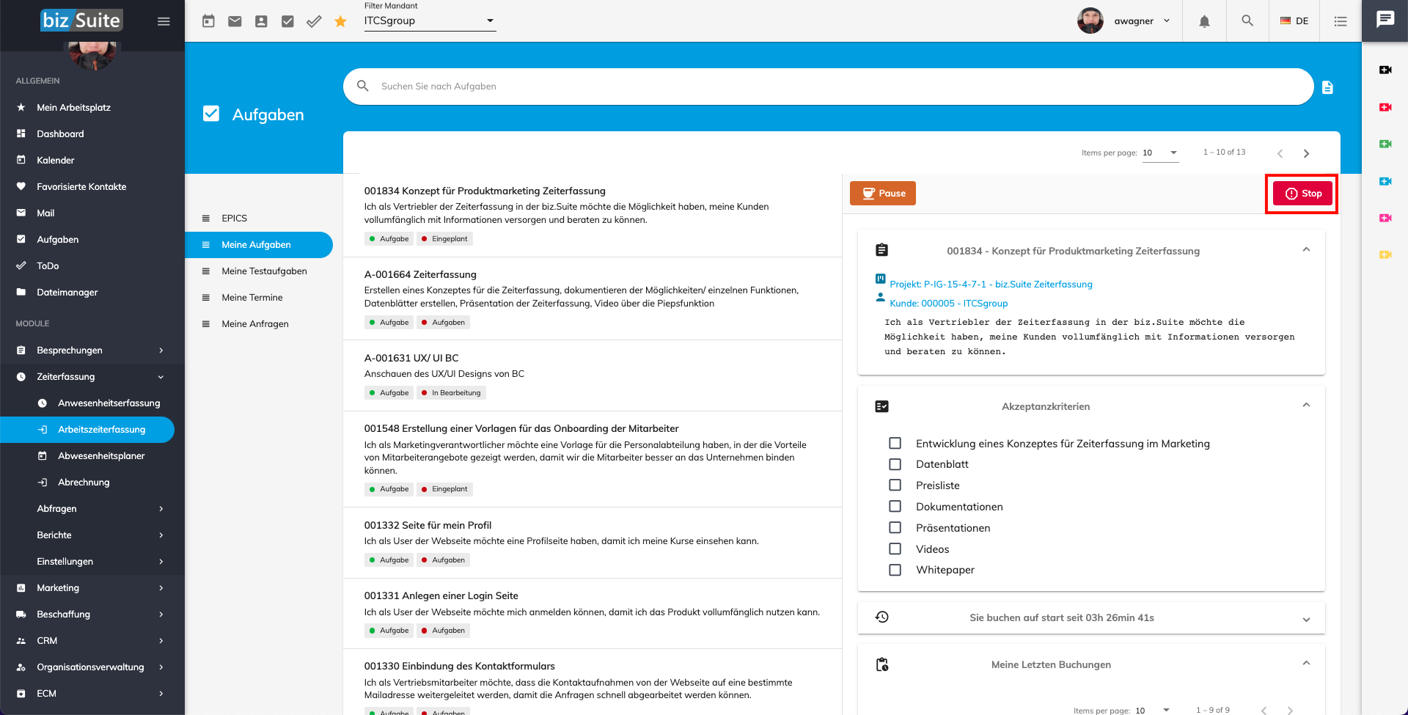Stop the running time booking
1408x715 pixels.
[x=1302, y=194]
